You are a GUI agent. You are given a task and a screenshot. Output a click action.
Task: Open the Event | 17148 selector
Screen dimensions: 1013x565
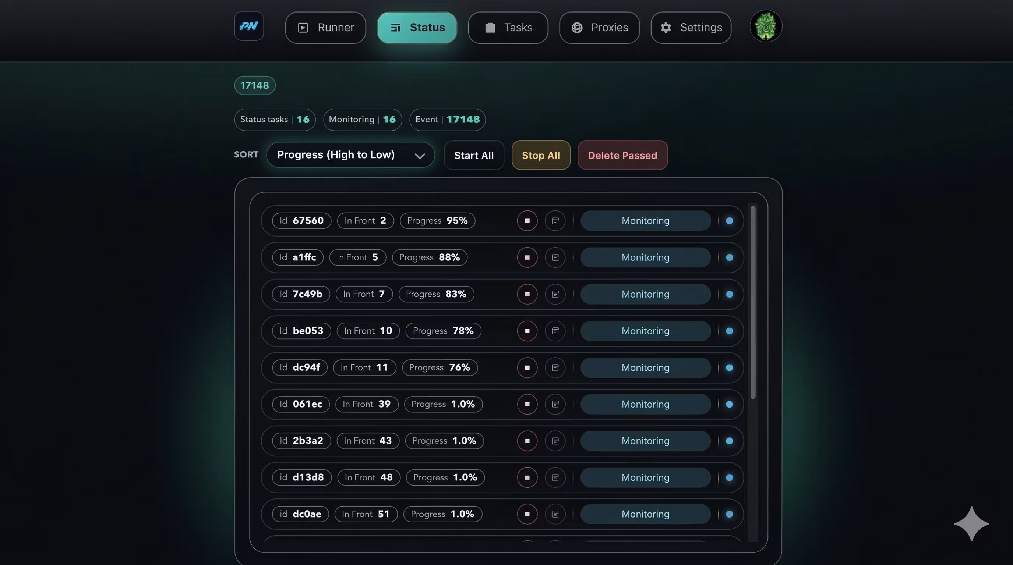coord(447,120)
